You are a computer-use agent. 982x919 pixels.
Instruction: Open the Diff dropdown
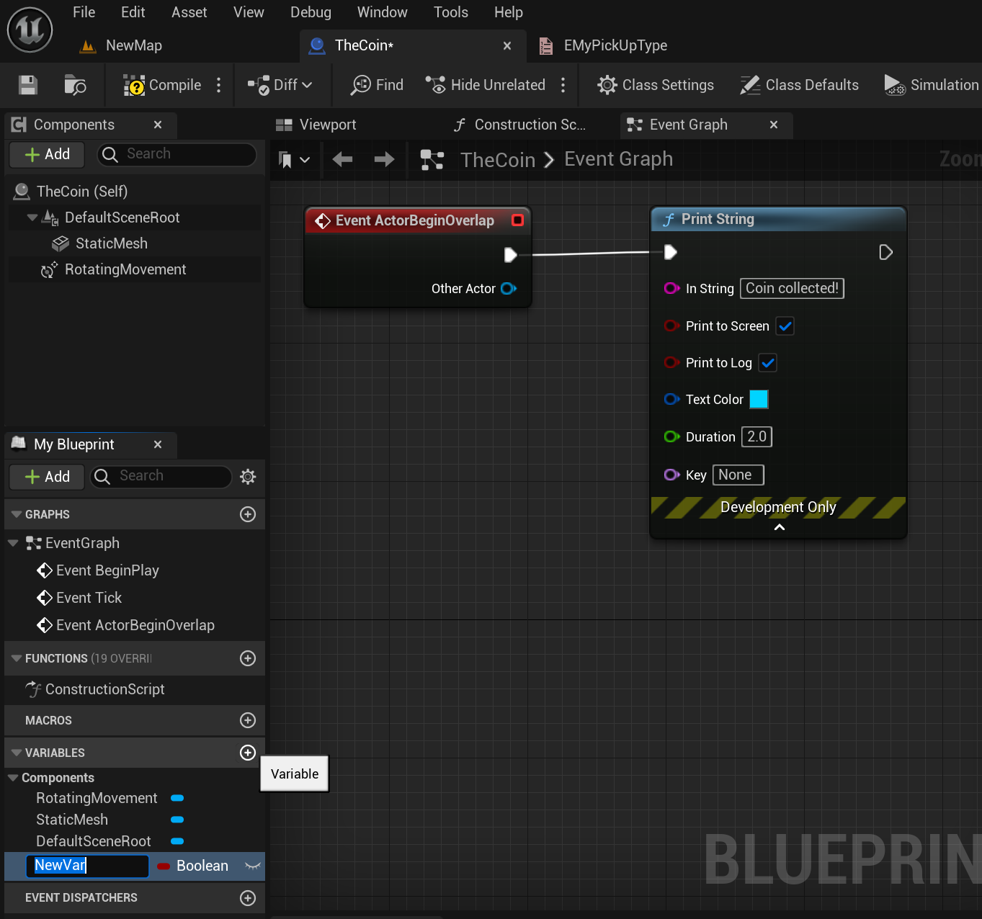tap(280, 85)
